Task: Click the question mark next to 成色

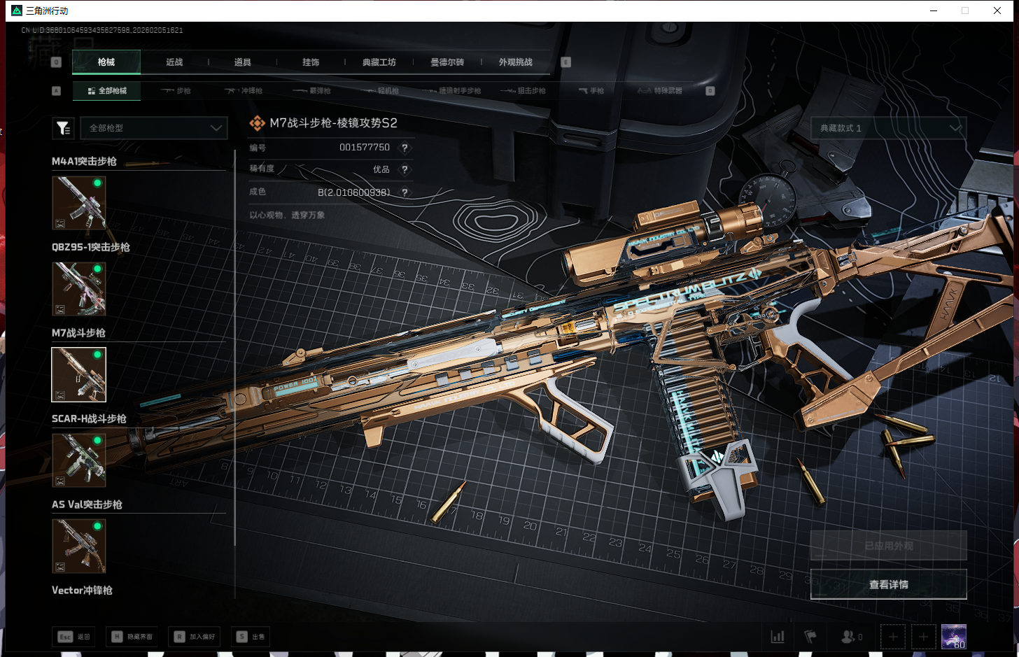Action: (x=405, y=192)
